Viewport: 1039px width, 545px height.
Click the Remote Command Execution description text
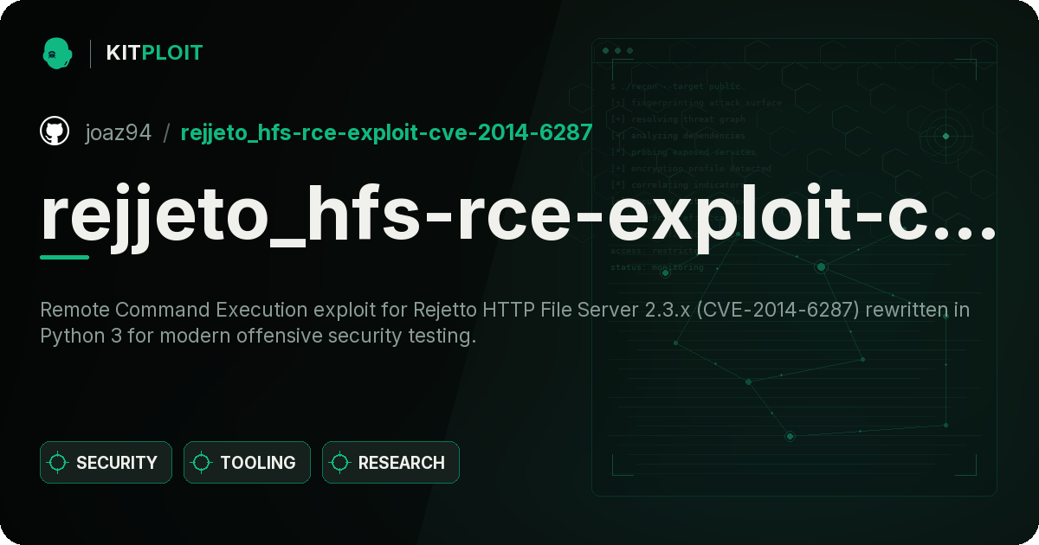click(505, 323)
